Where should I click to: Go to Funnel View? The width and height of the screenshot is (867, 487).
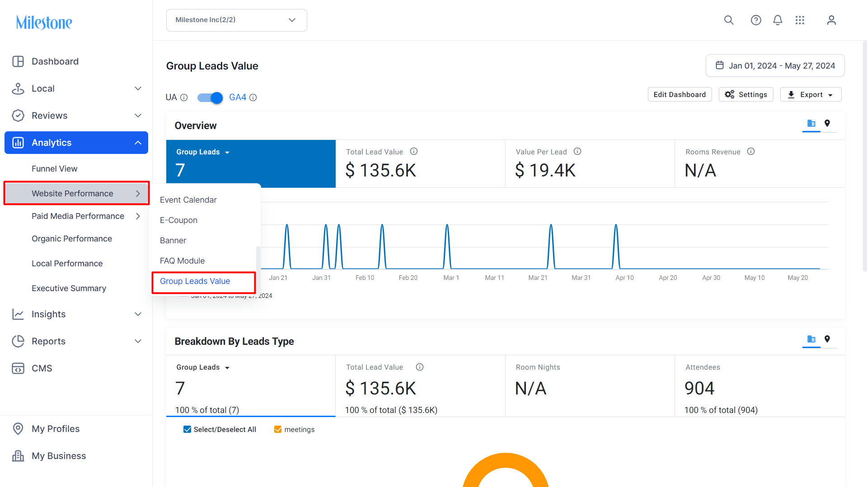coord(54,169)
